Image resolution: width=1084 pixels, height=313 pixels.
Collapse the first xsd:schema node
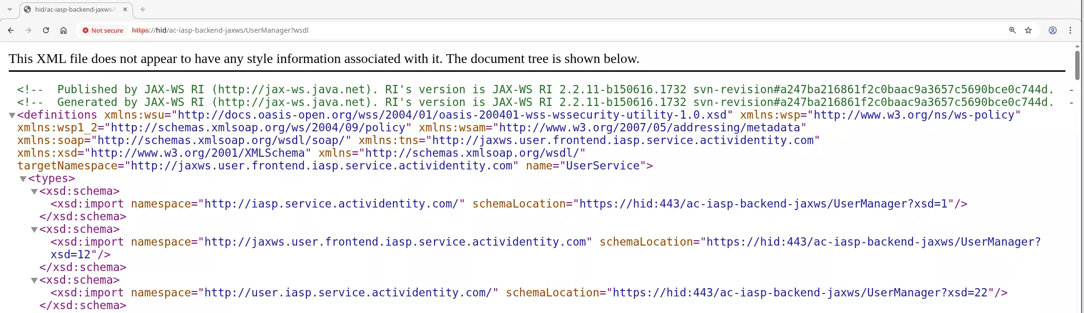34,192
